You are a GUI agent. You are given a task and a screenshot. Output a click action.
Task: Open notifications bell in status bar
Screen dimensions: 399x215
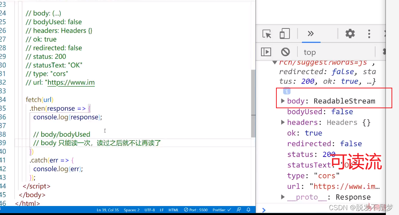(x=248, y=210)
